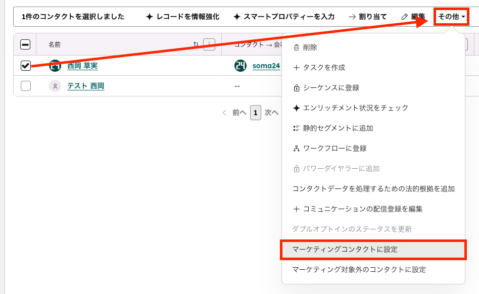This screenshot has width=479, height=294.
Task: Click 次へ to go to the next page
Action: 271,112
